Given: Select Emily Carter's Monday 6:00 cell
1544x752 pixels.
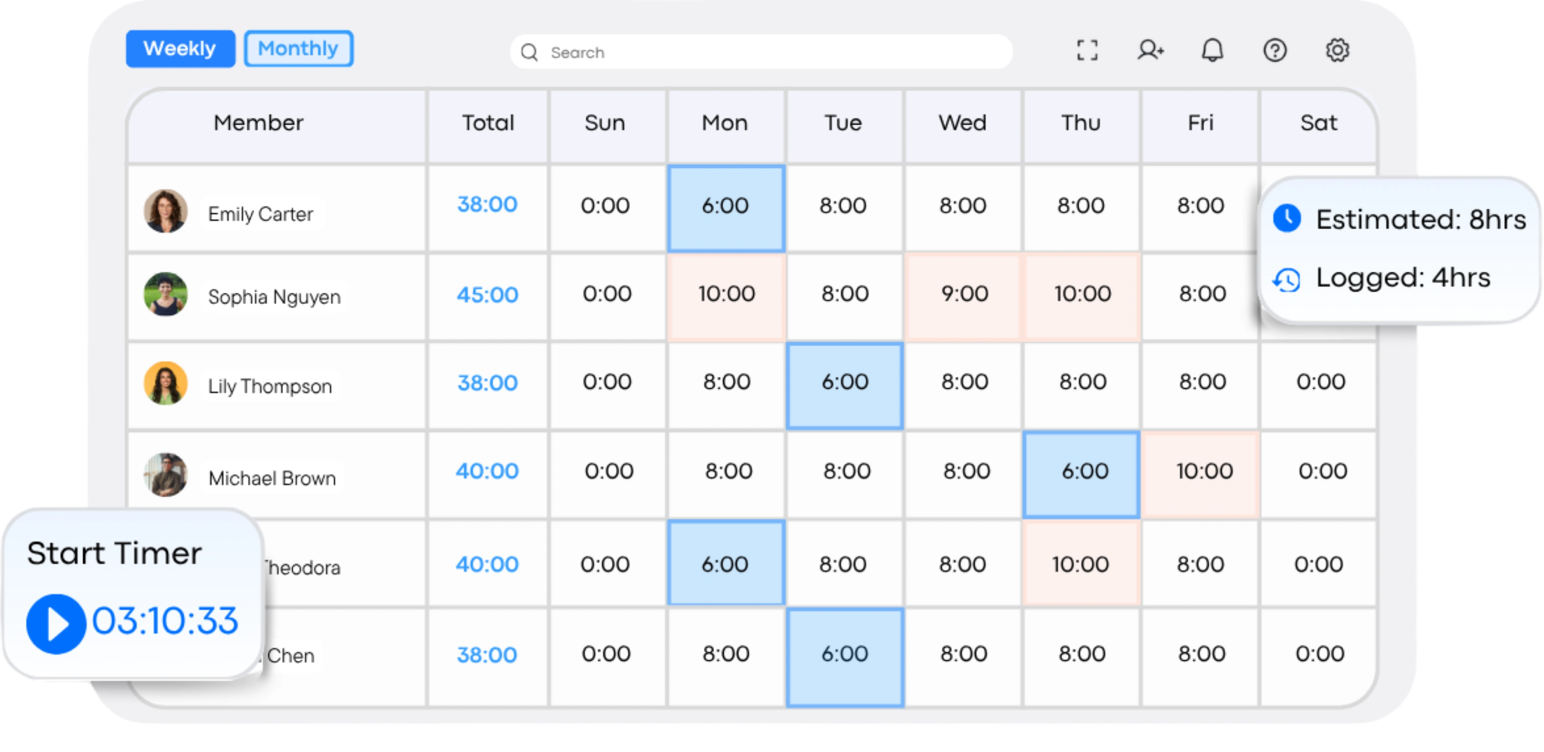Looking at the screenshot, I should tap(726, 208).
